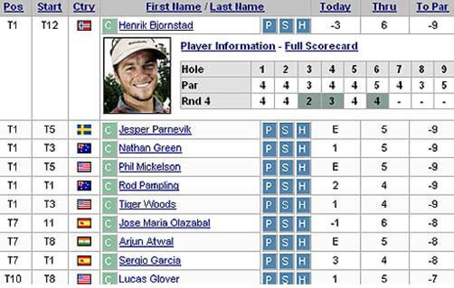Click the green C icon beside Phil Mickelson
This screenshot has height=288, width=454.
click(x=109, y=167)
